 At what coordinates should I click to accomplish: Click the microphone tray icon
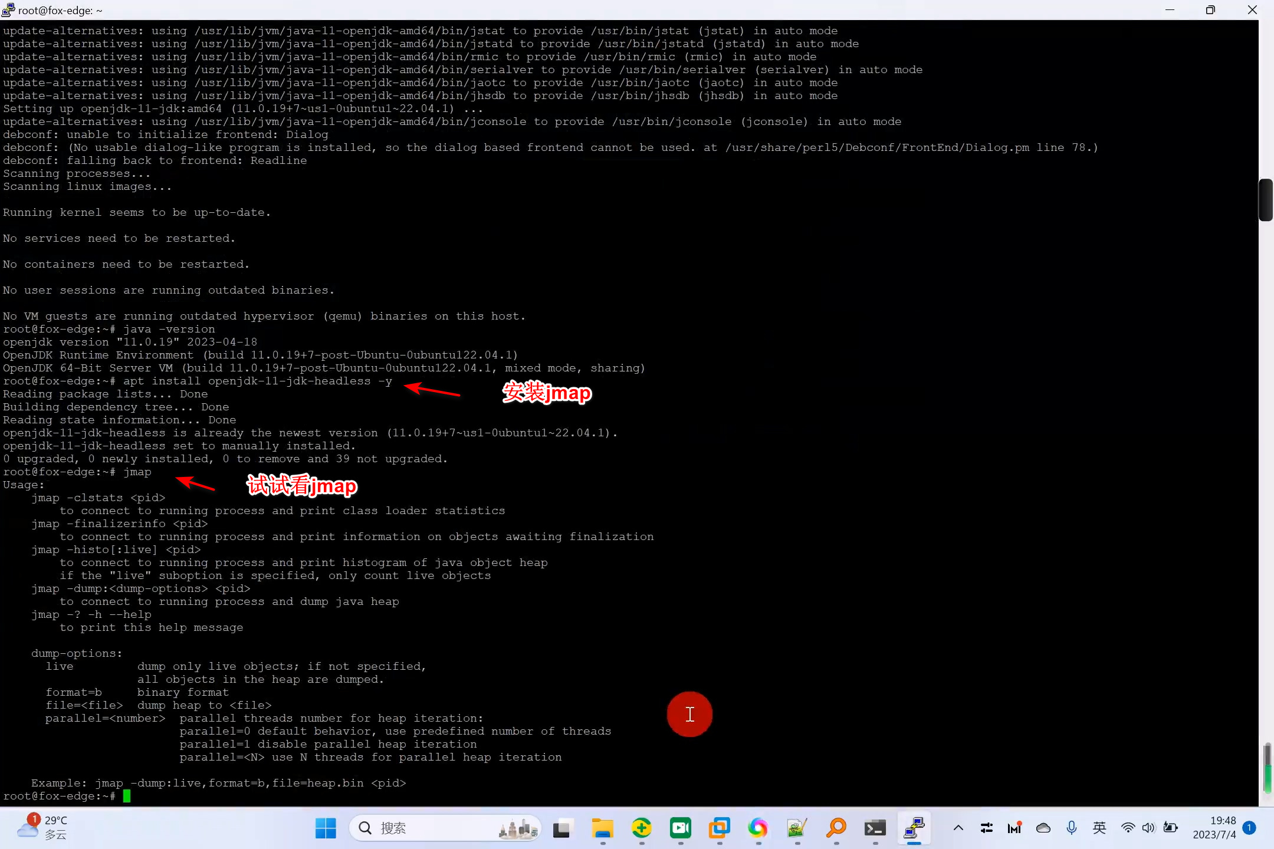[1072, 828]
